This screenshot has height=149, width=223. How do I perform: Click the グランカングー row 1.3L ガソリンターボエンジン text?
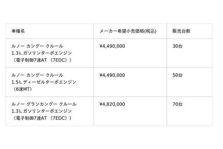41,111
